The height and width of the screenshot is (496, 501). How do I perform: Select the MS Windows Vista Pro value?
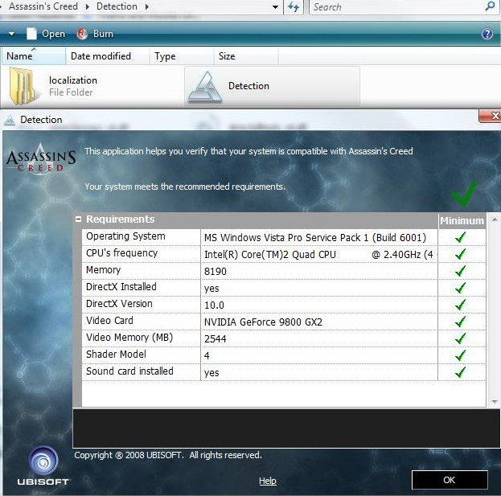[315, 238]
